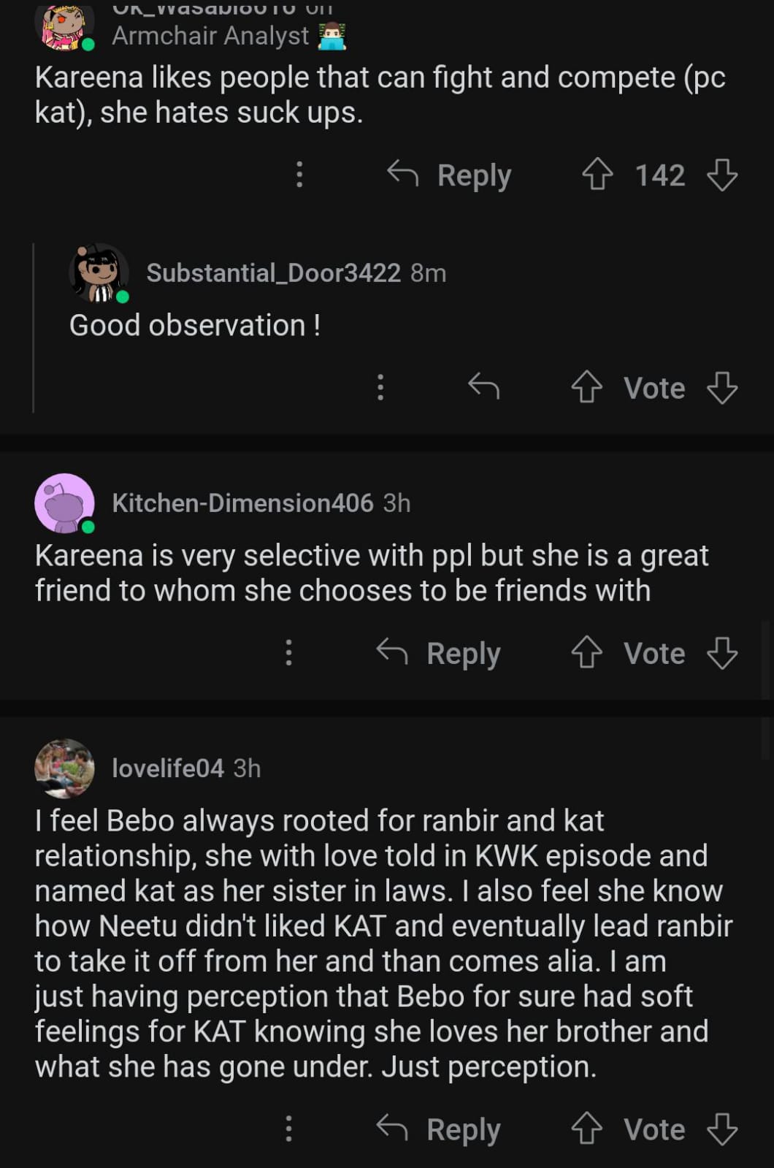
Task: Tap Substantial_Door3422's avatar image
Action: tap(99, 273)
